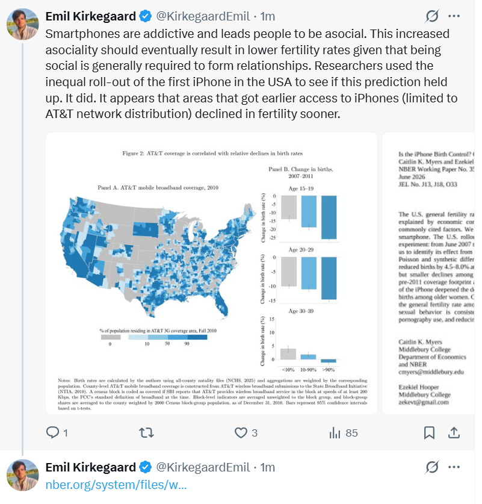
Task: Click Emil Kirkegaard name on first tweet
Action: point(90,16)
